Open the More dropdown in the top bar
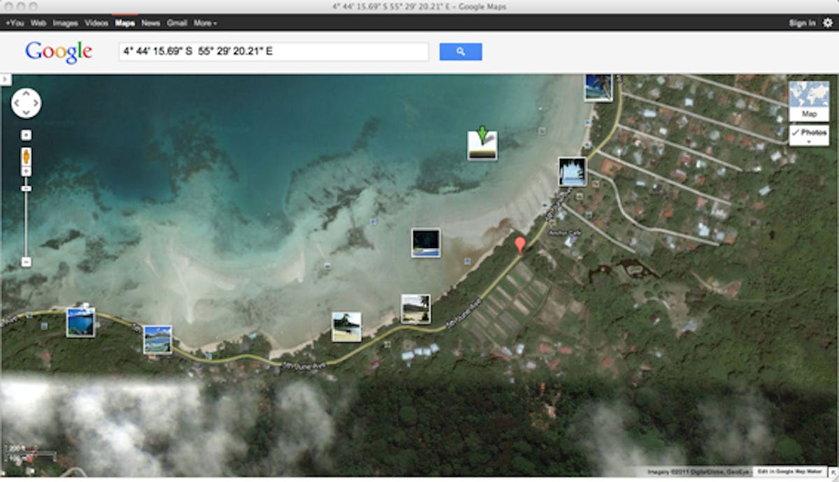The image size is (839, 482). coord(205,23)
